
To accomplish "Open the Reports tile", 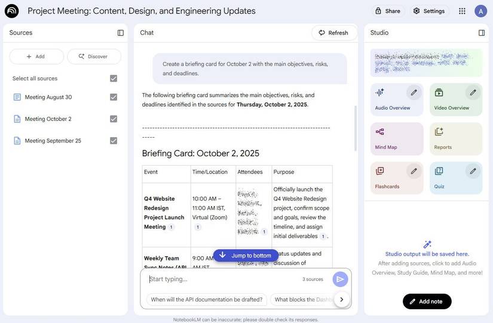I will 455,138.
